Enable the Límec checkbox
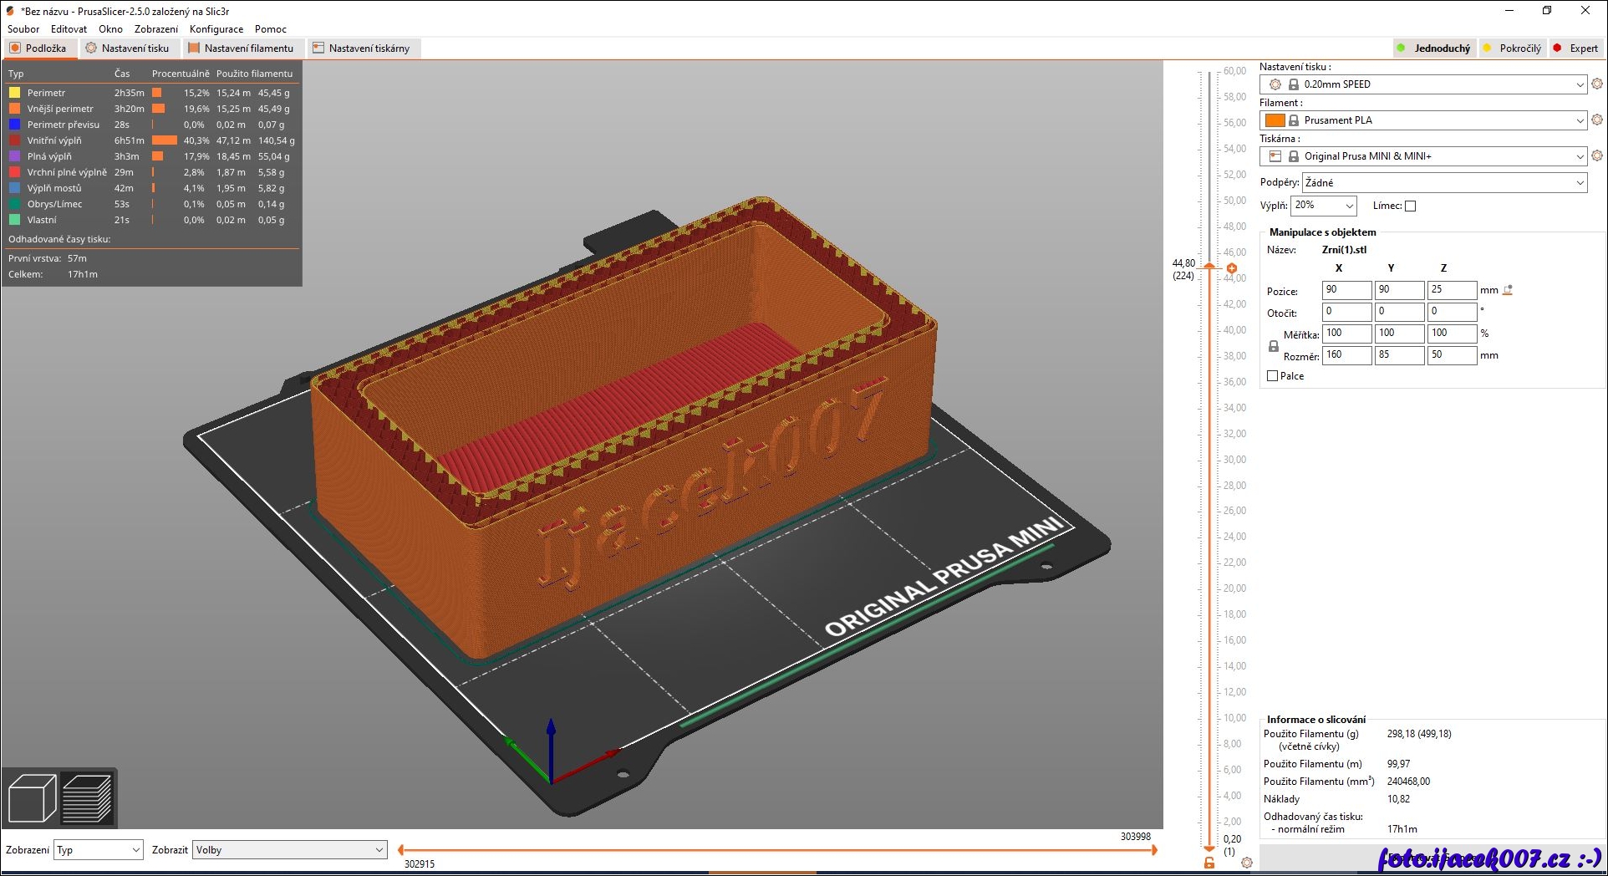 (1410, 206)
